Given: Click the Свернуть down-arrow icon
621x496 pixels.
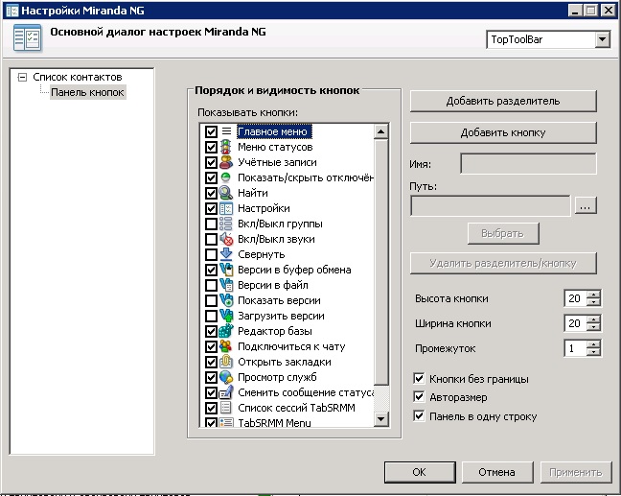Looking at the screenshot, I should [x=226, y=254].
